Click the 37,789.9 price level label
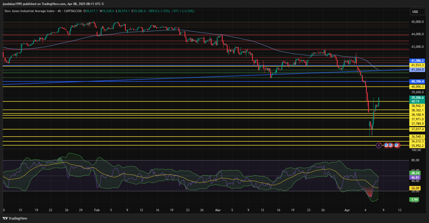 tap(417, 124)
